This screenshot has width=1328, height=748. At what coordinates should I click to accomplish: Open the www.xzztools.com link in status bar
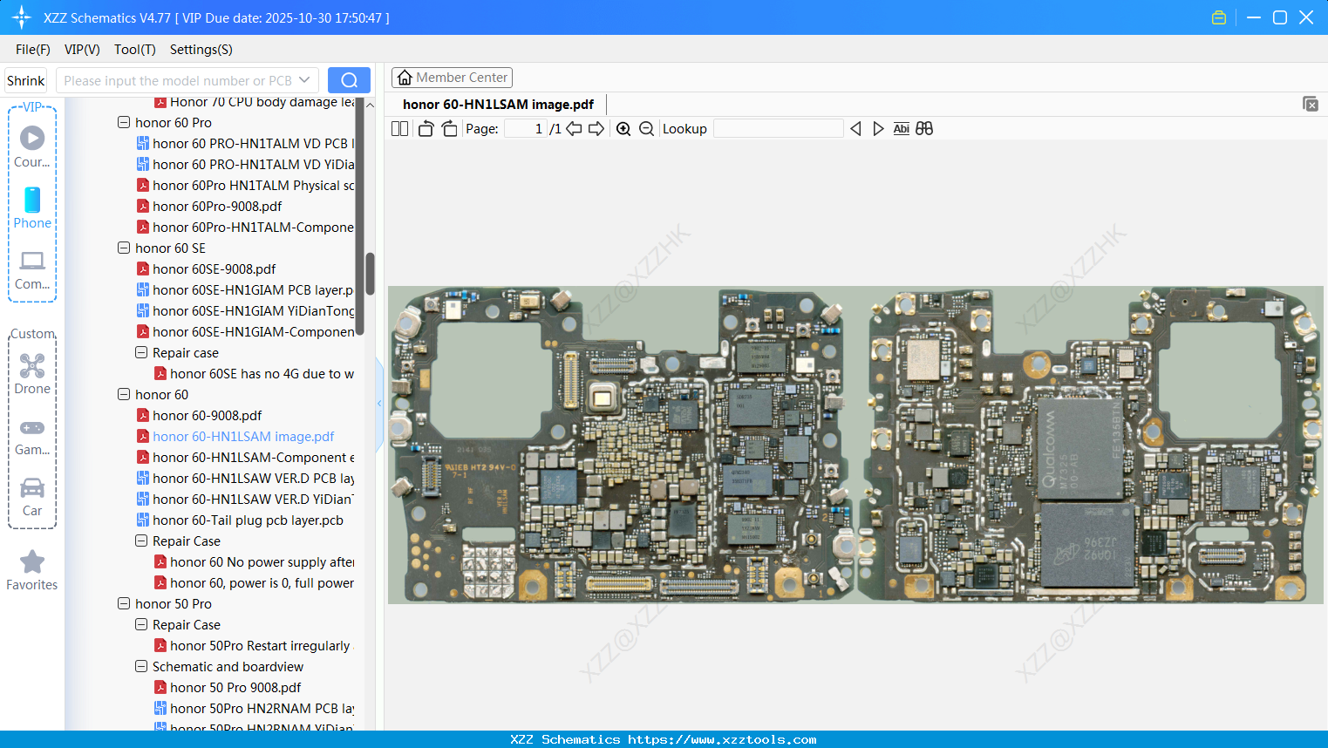point(722,739)
